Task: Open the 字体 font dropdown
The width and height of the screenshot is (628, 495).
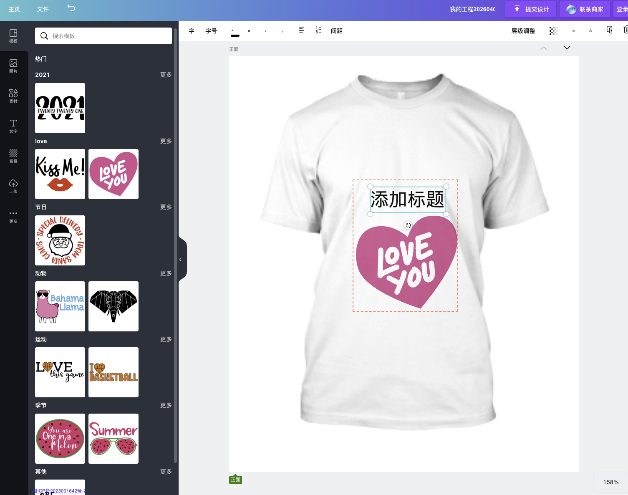Action: [192, 30]
